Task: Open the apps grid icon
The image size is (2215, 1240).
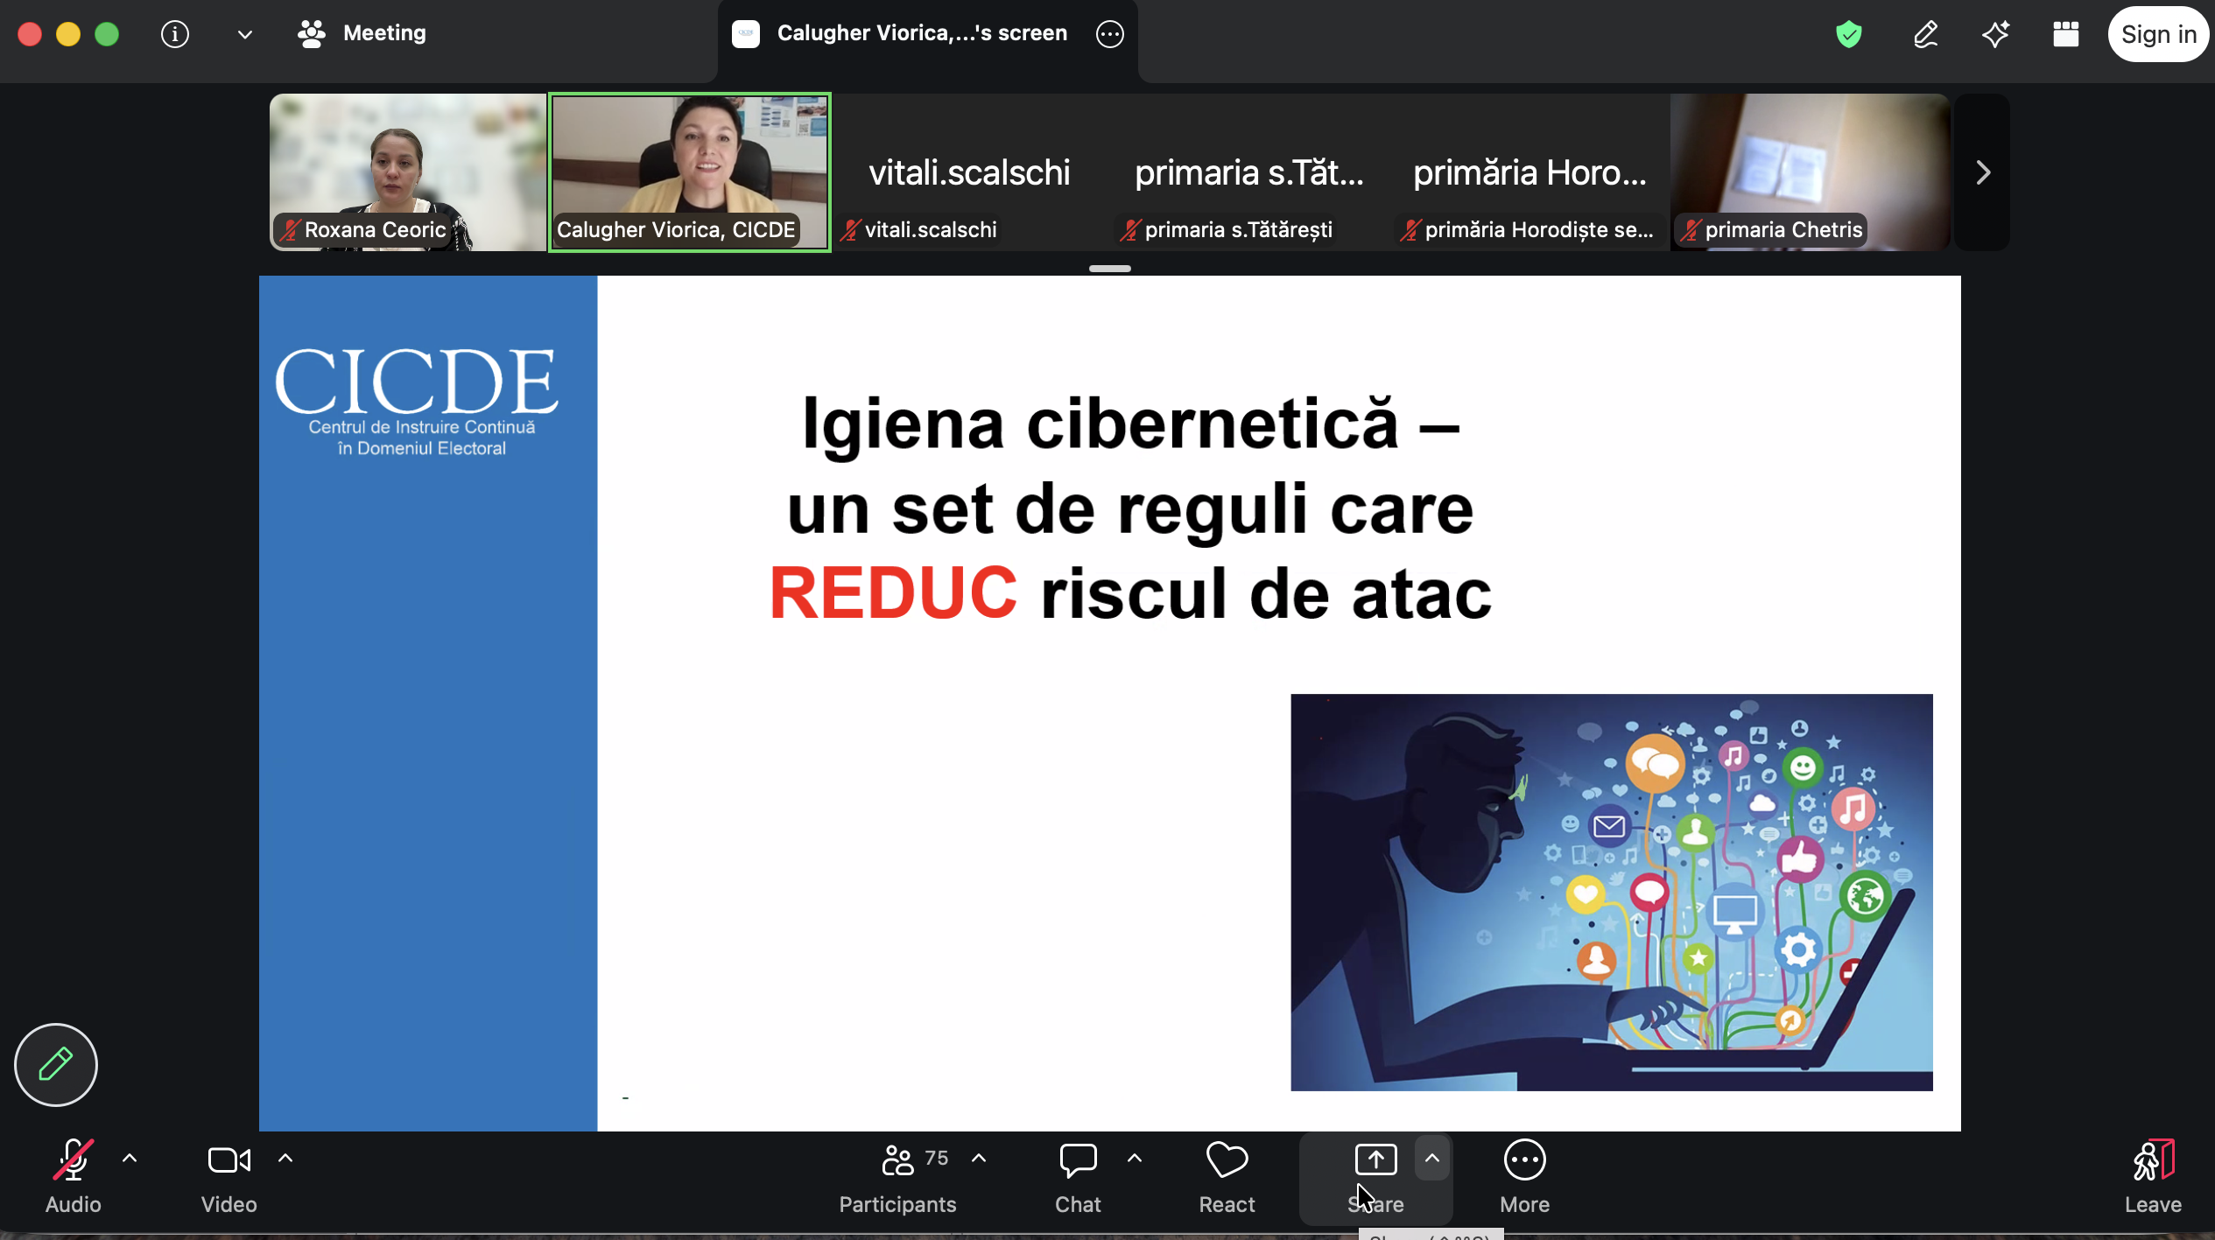Action: [x=2065, y=34]
